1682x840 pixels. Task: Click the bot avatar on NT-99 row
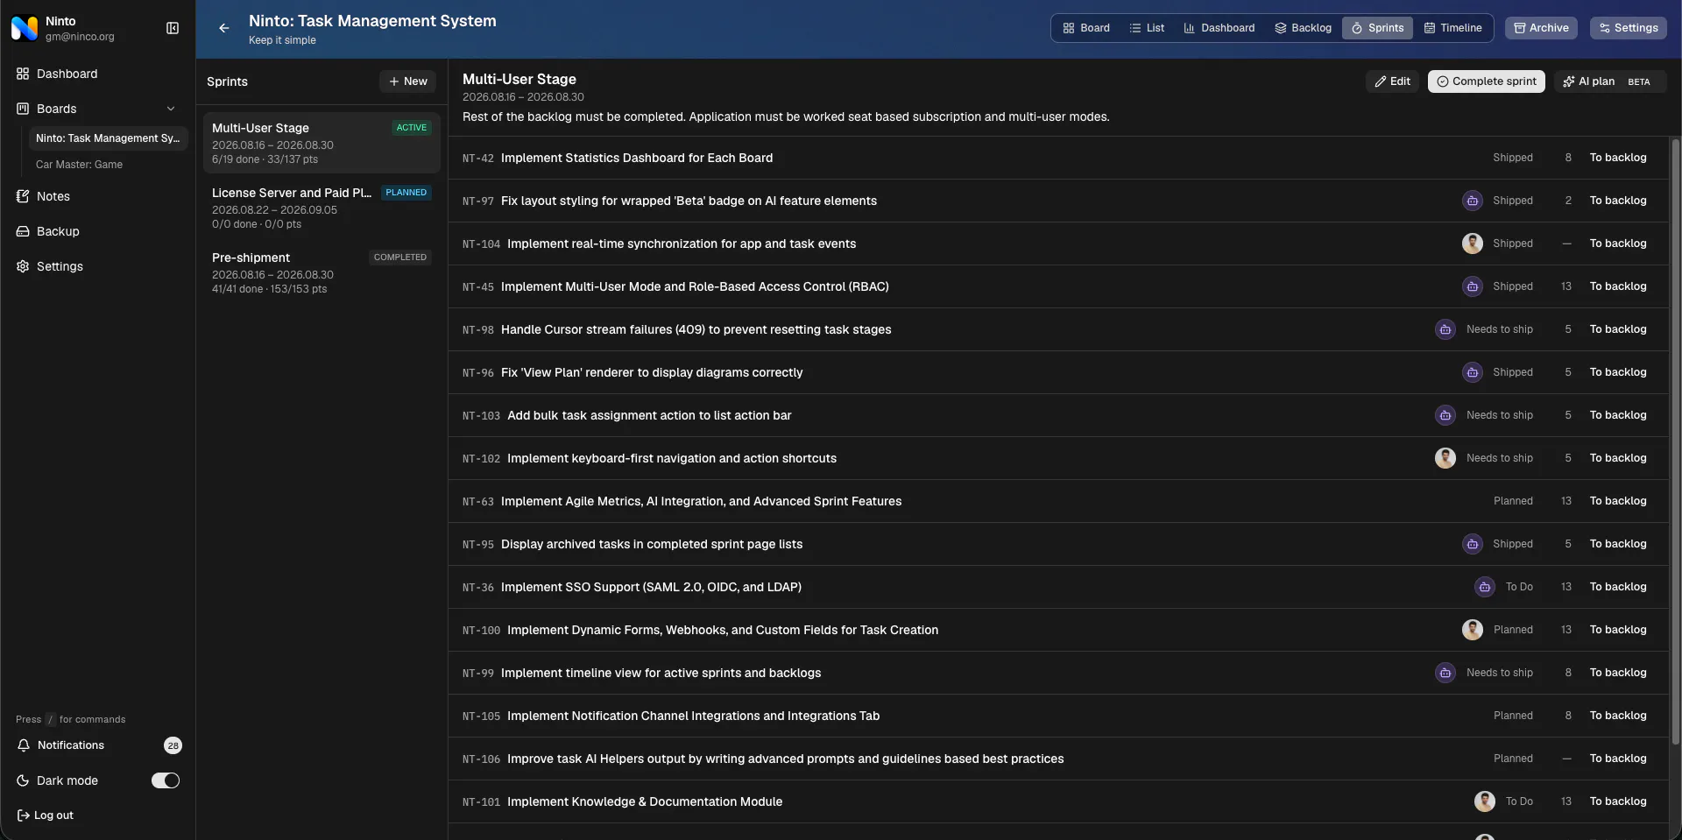coord(1445,673)
